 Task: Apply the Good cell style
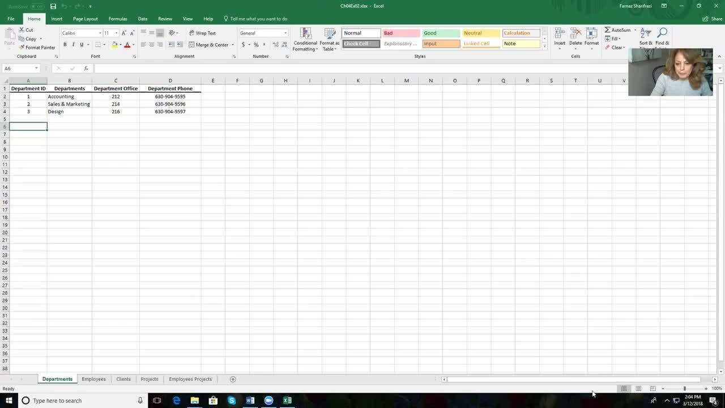pos(441,33)
